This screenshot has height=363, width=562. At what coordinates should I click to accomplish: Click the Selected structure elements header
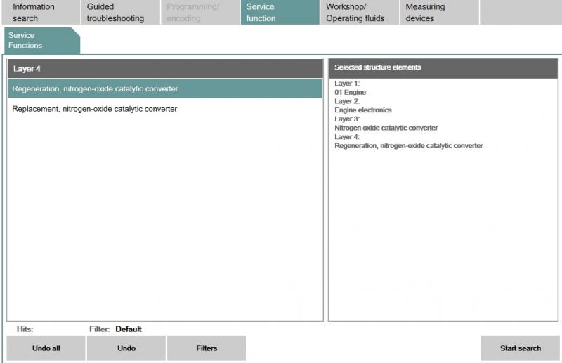point(443,67)
